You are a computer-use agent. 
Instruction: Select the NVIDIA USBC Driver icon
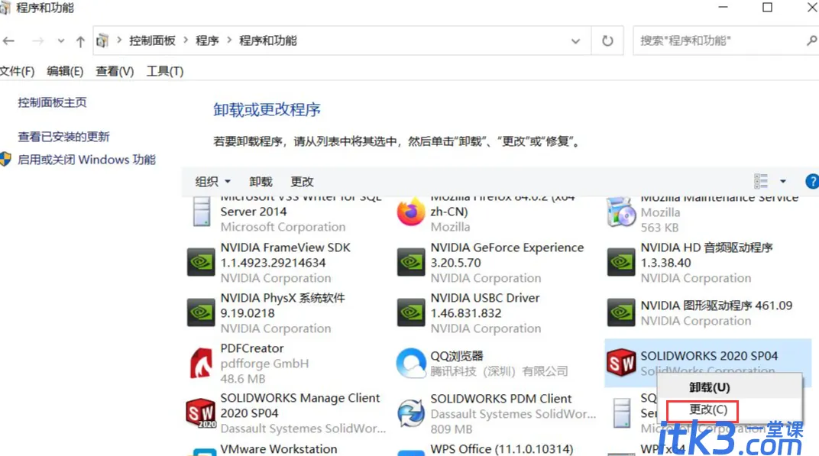coord(411,312)
